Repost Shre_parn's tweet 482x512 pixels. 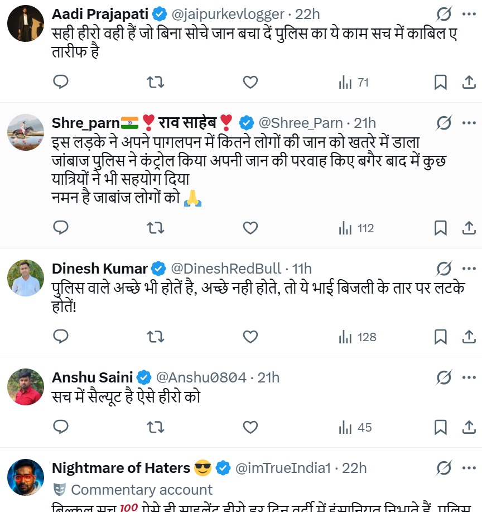[155, 228]
